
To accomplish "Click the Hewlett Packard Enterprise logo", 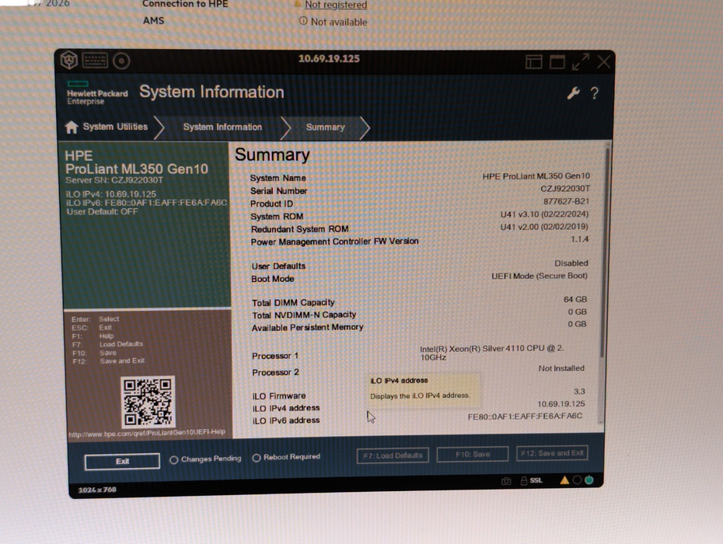I will 97,93.
